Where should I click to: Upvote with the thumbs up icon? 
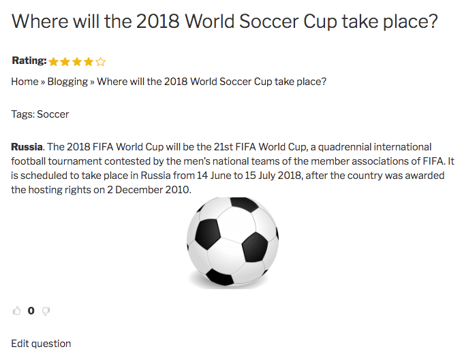[17, 311]
